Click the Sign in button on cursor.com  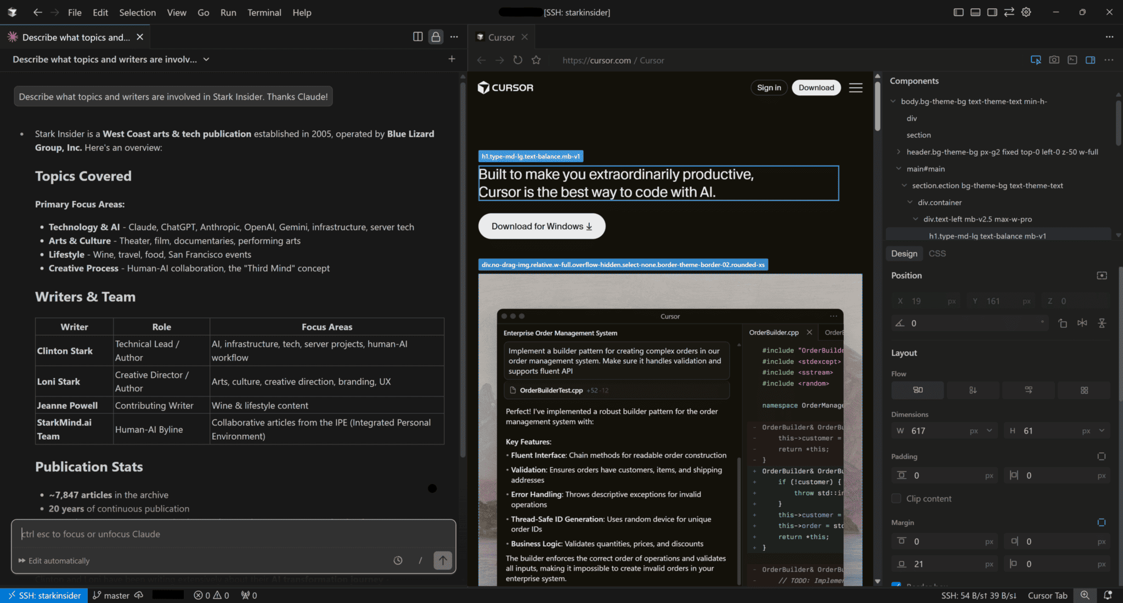click(x=769, y=87)
